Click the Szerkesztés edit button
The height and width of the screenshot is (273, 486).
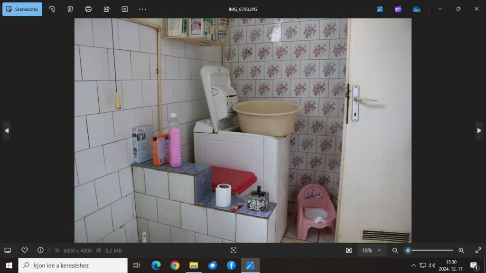pos(22,9)
